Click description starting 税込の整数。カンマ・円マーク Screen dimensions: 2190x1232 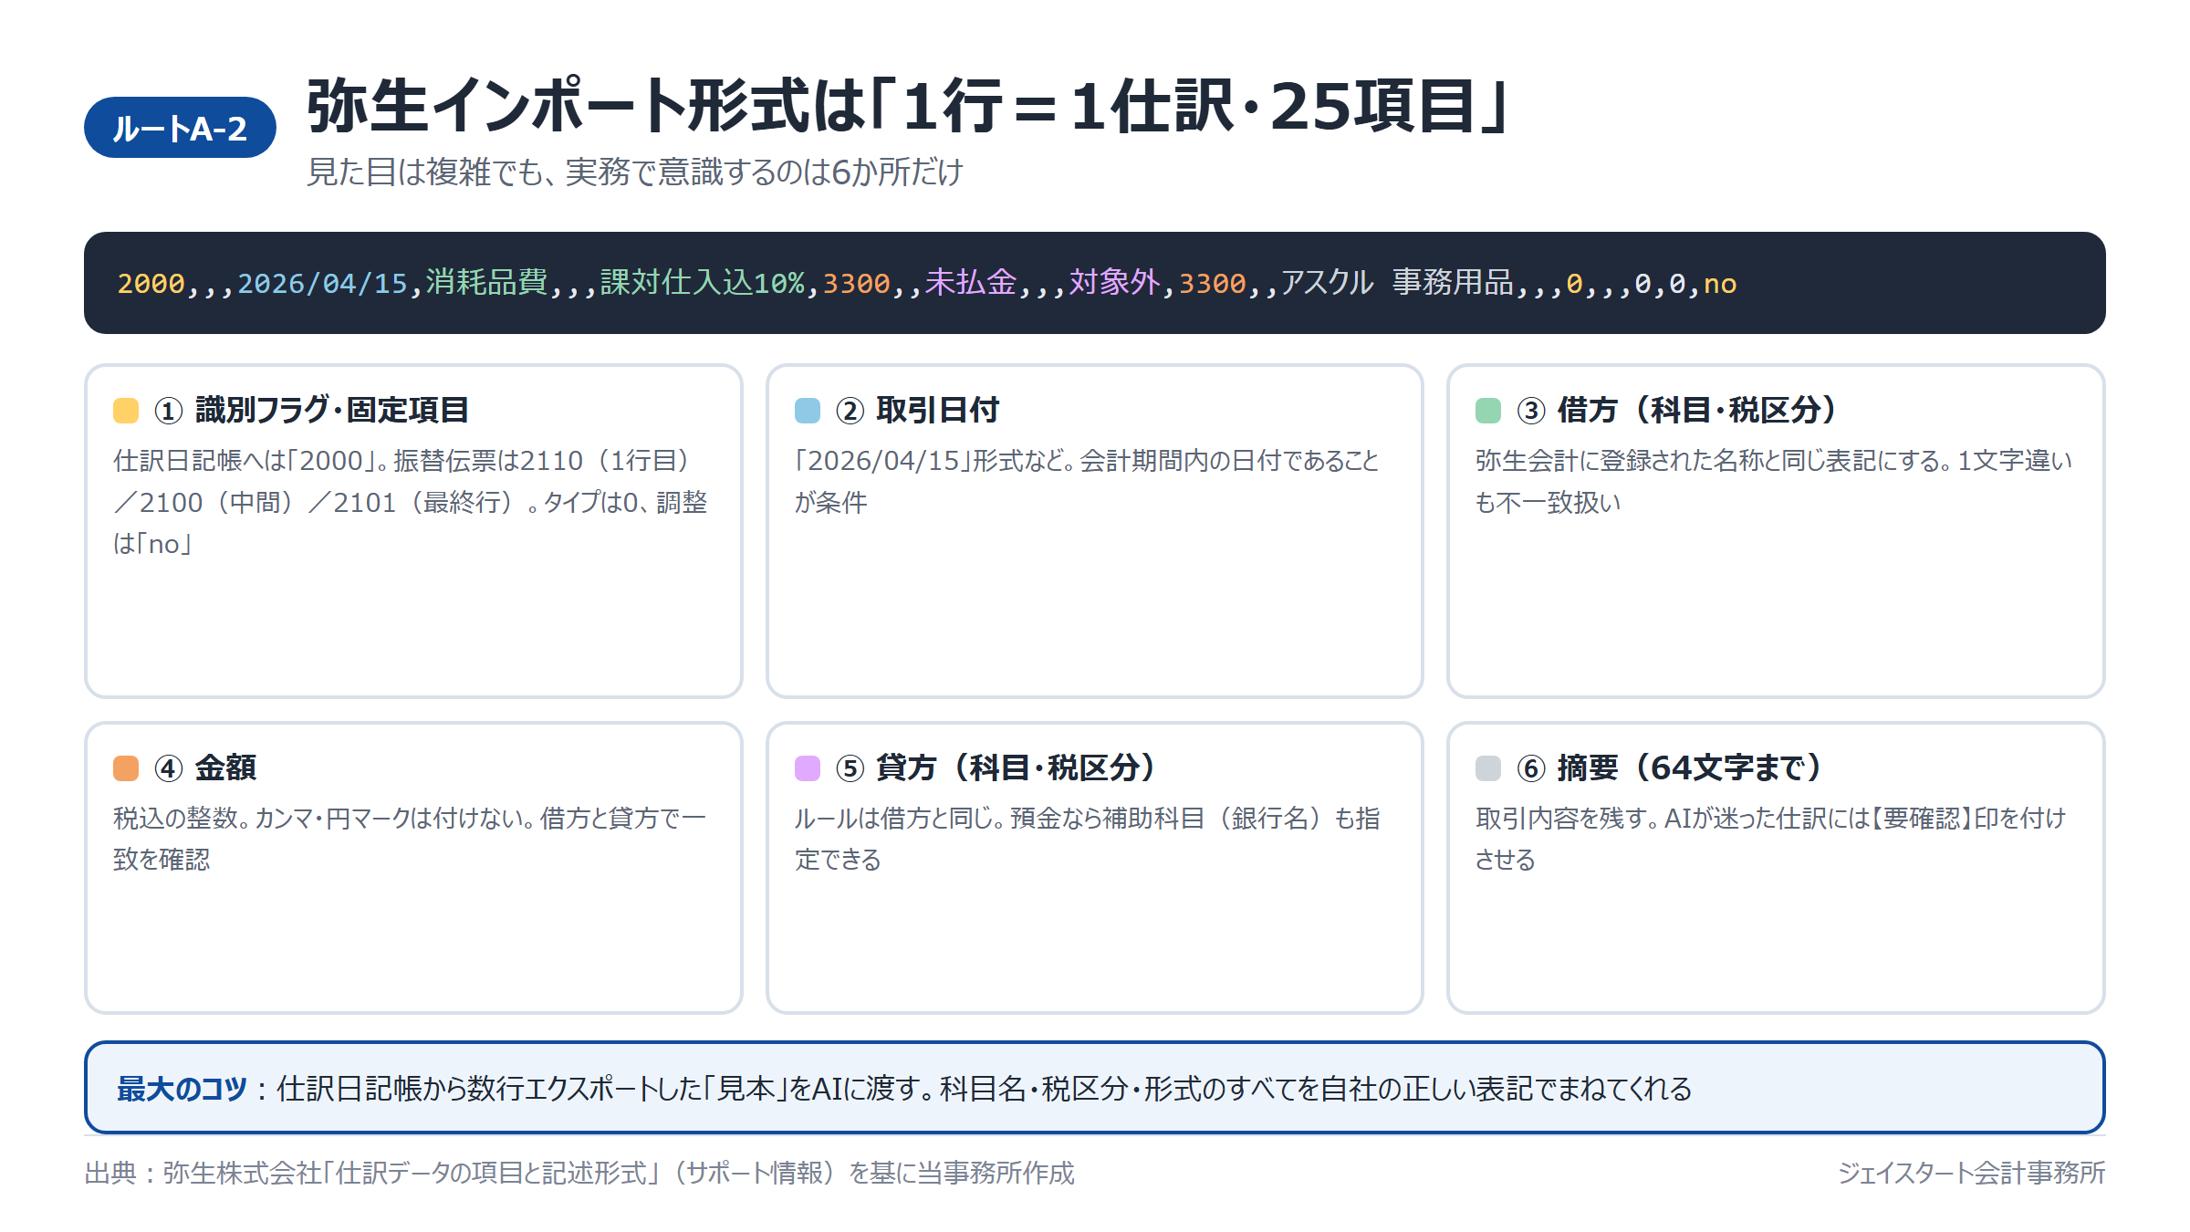(410, 839)
